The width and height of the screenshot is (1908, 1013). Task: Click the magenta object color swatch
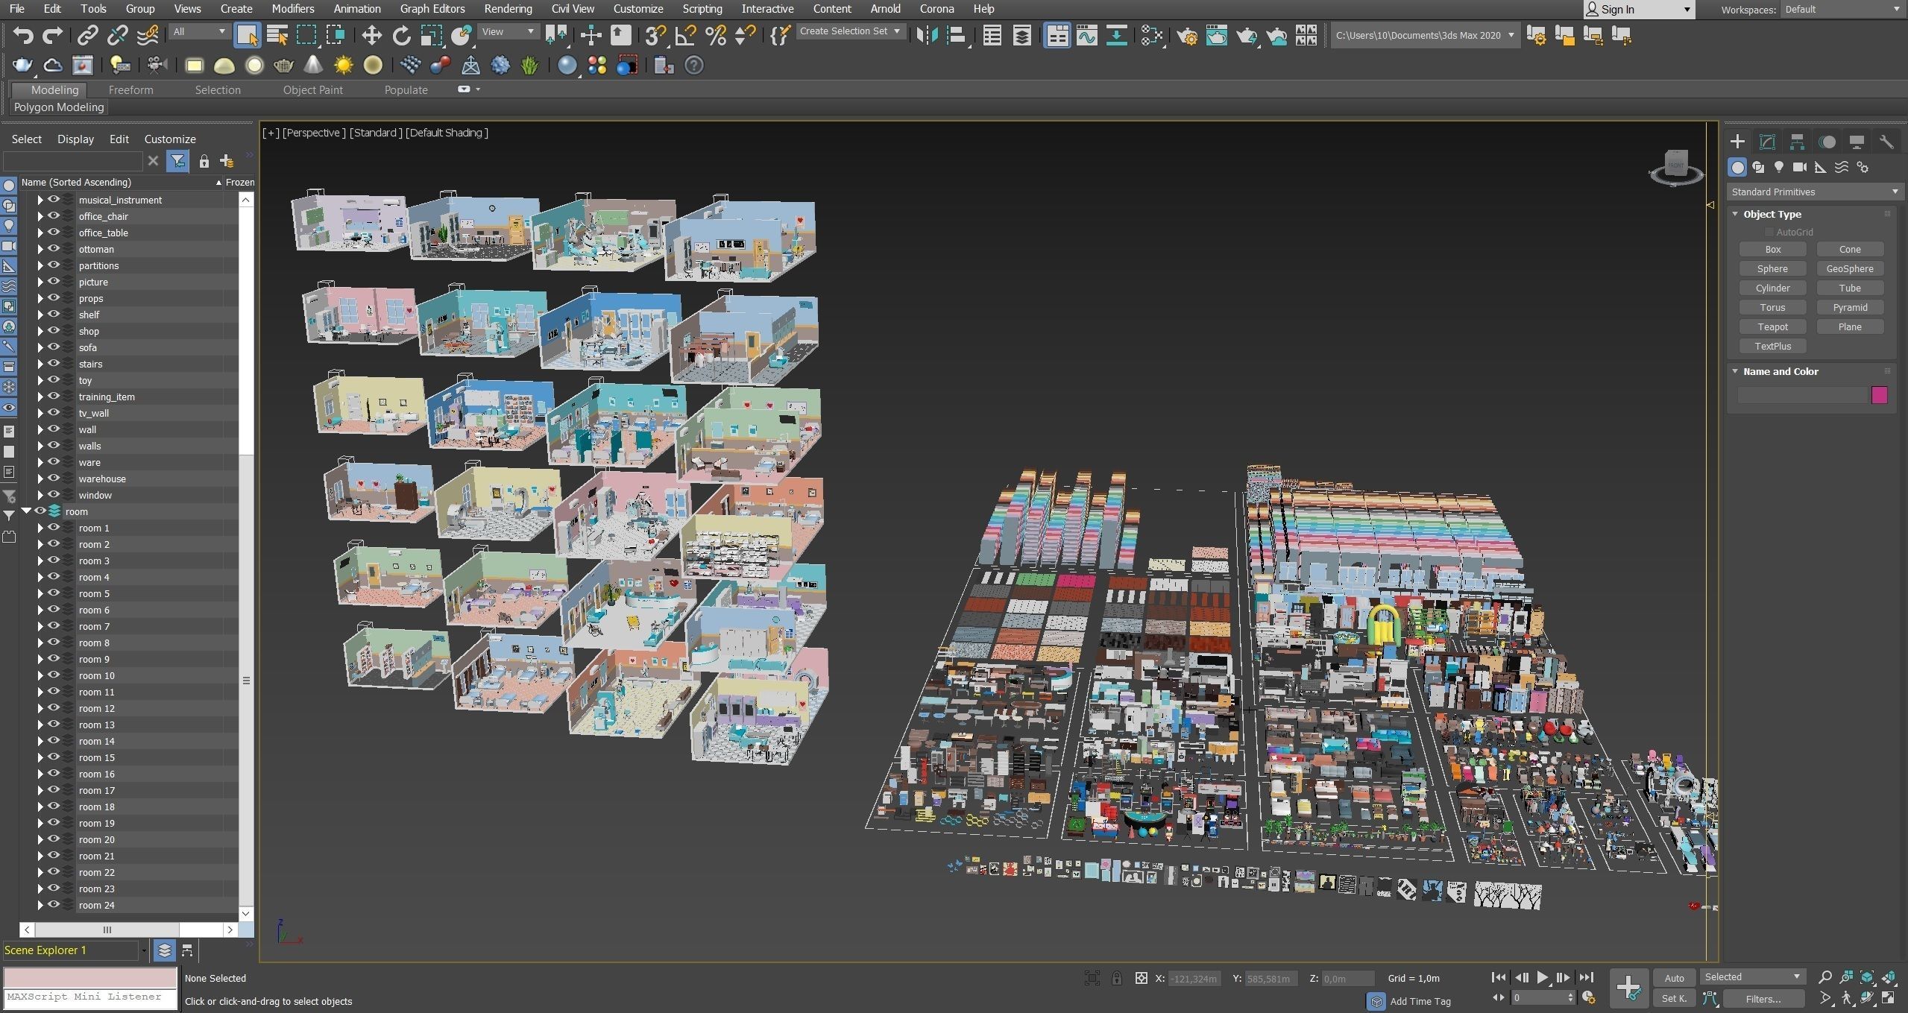pyautogui.click(x=1879, y=395)
